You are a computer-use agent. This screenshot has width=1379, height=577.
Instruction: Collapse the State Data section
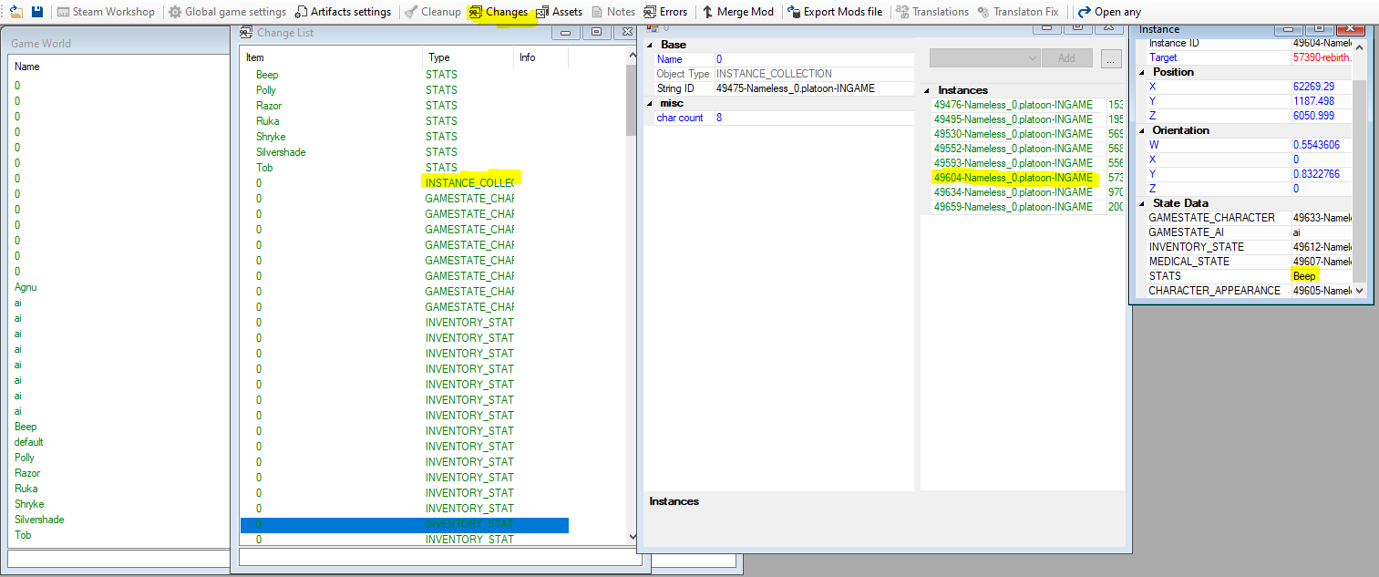click(1143, 203)
